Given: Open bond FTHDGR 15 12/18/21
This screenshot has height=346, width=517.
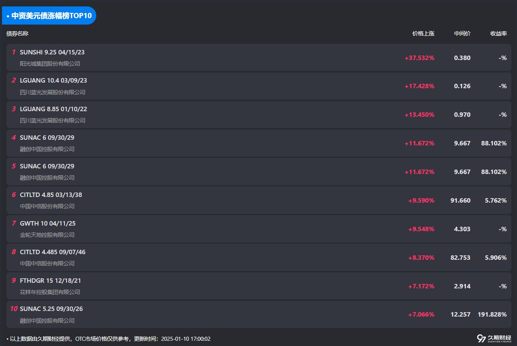Looking at the screenshot, I should 50,280.
